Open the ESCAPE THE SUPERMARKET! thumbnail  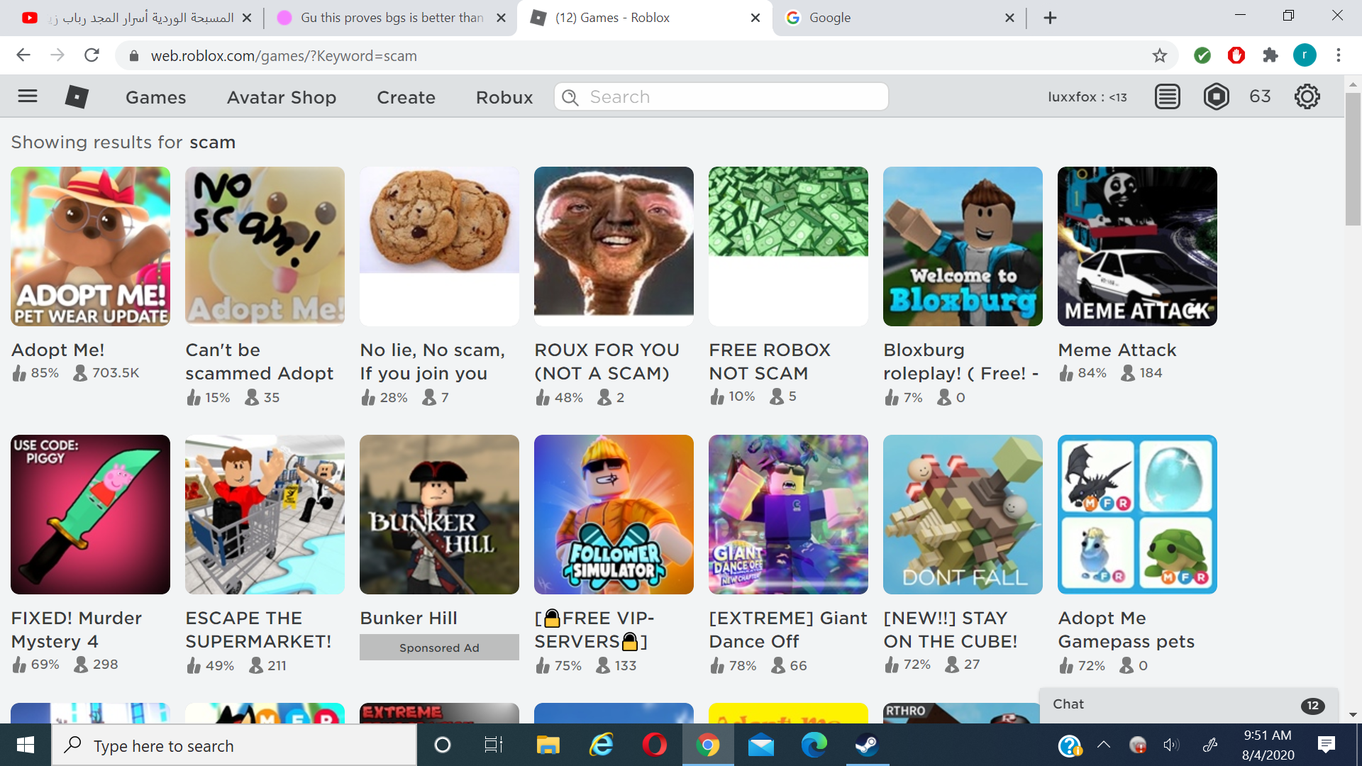[x=265, y=514]
